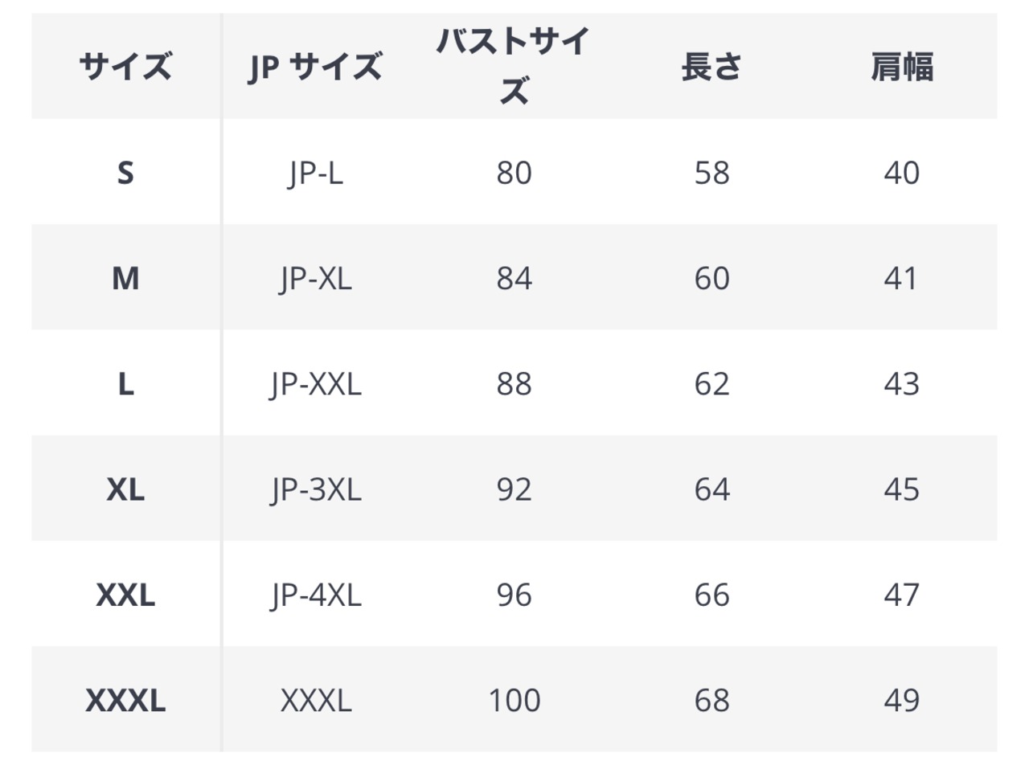1029x765 pixels.
Task: Click the JP-3XL cell
Action: [x=315, y=489]
